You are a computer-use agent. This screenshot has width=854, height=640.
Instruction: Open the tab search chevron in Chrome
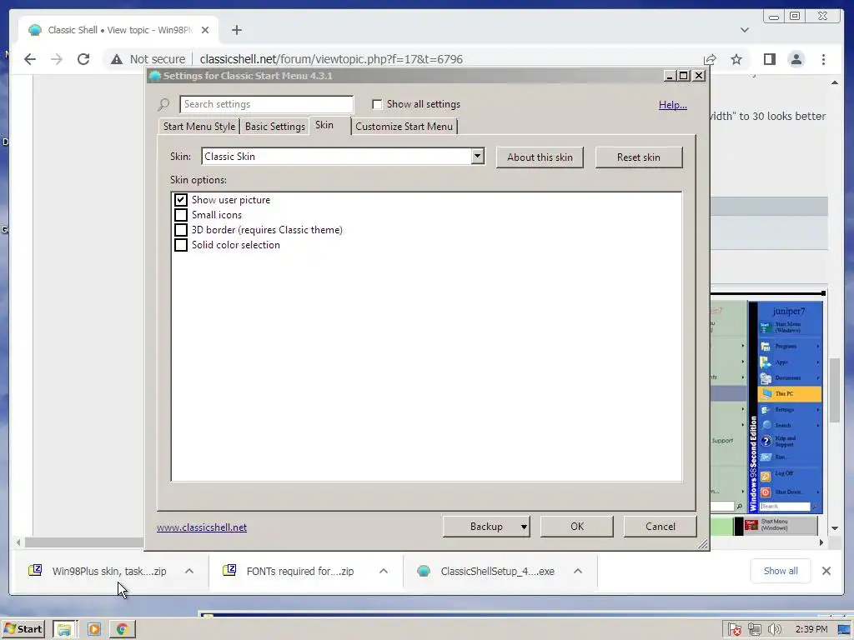click(745, 30)
